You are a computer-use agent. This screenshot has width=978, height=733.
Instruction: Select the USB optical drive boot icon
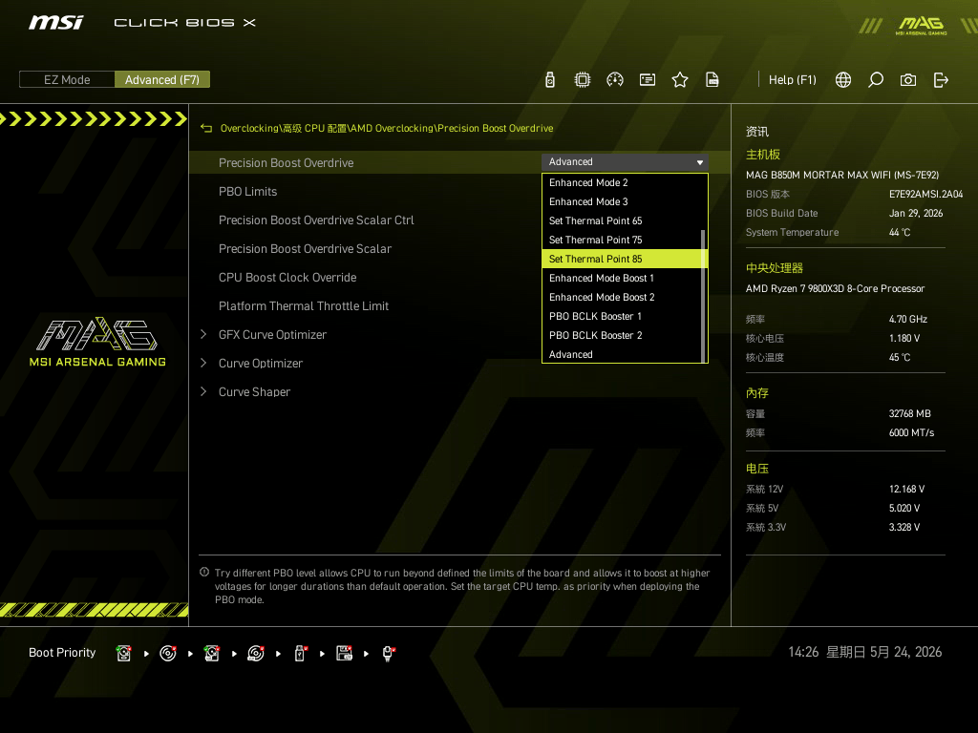point(256,653)
